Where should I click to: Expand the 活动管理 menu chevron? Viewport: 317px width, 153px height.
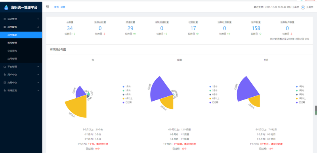tap(38, 19)
